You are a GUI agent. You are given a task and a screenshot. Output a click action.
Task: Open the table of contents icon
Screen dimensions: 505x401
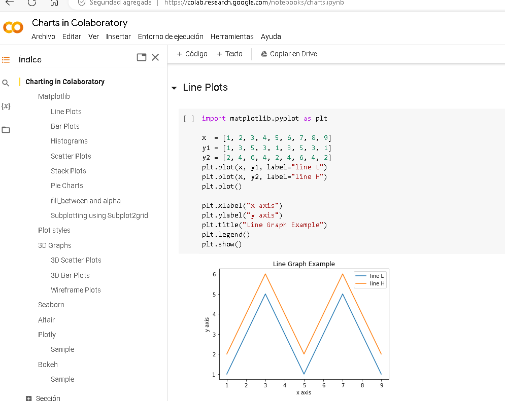6,60
